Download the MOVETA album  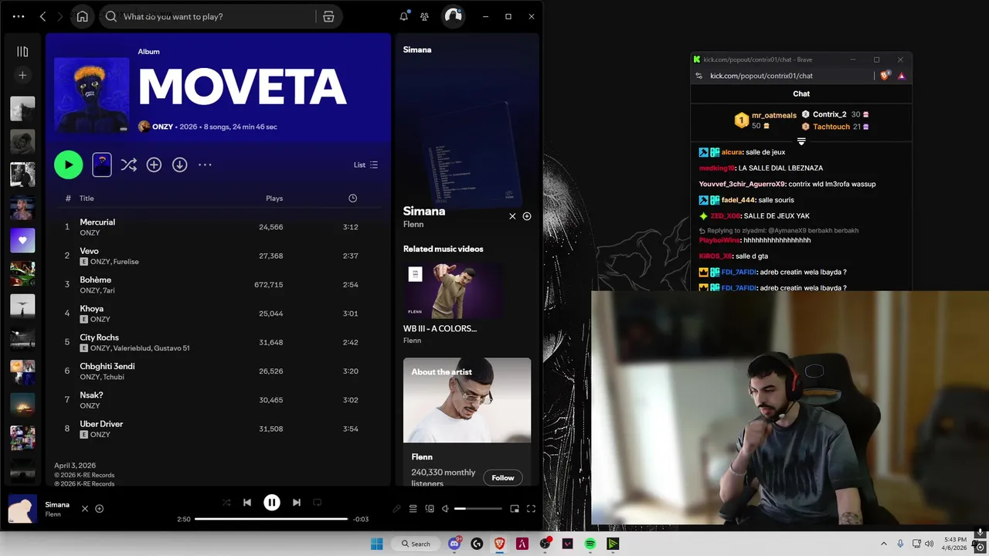pos(179,164)
